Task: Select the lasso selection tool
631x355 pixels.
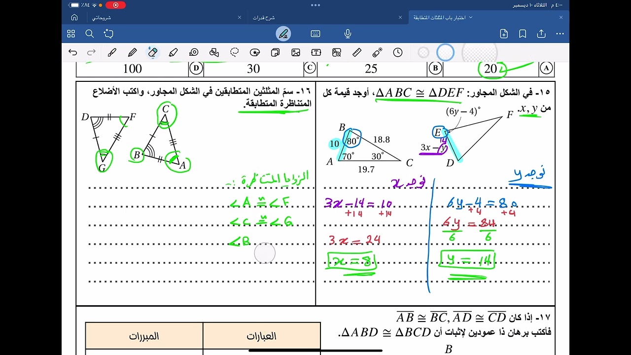Action: coord(235,52)
